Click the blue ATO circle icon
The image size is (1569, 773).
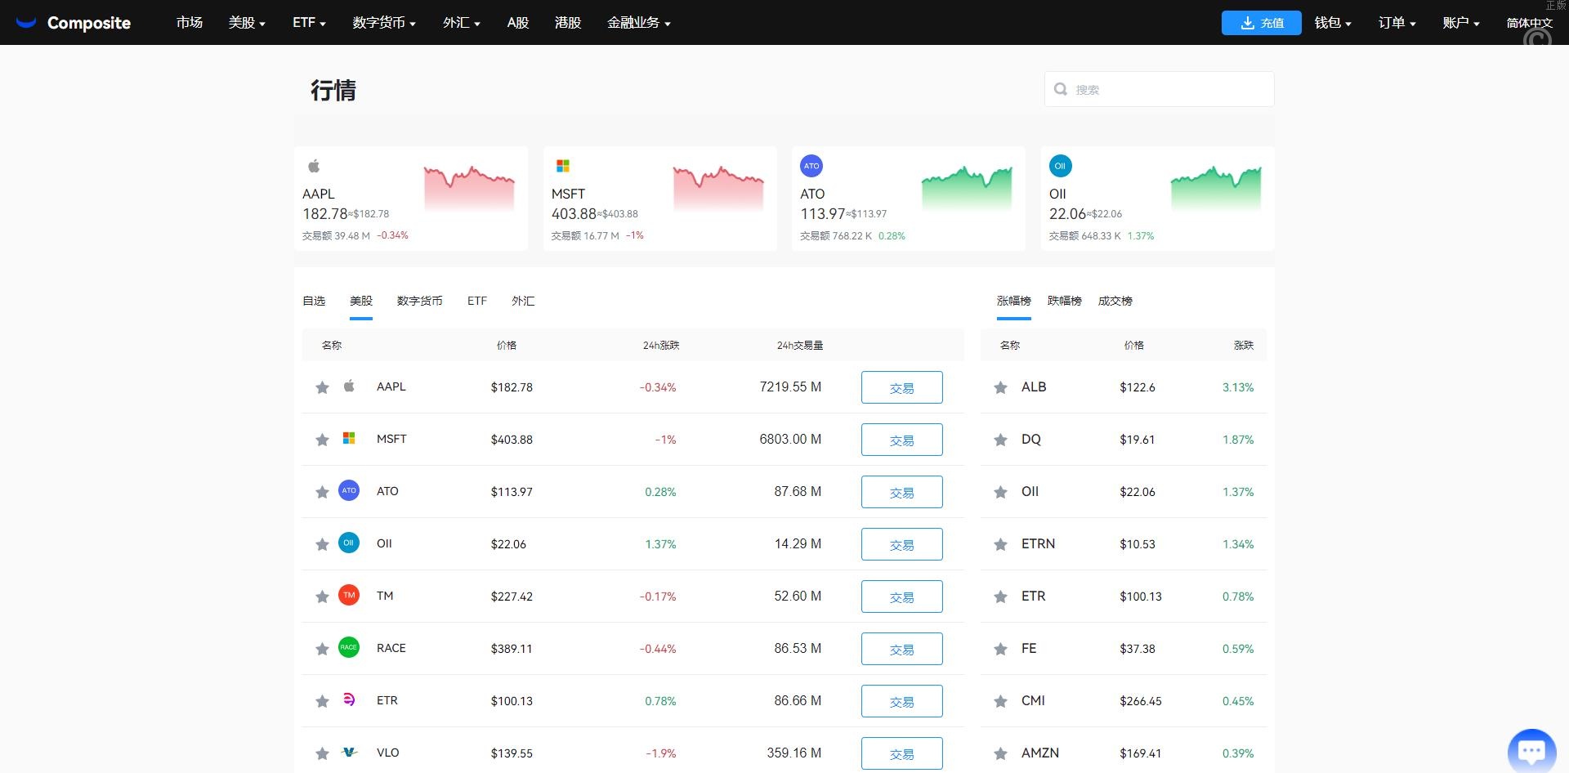point(349,491)
